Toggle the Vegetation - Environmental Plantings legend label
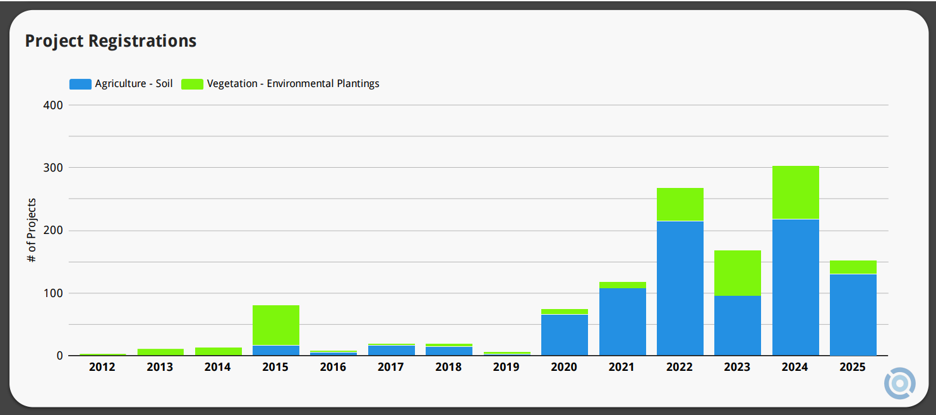Screen dimensions: 936x415 coord(293,83)
